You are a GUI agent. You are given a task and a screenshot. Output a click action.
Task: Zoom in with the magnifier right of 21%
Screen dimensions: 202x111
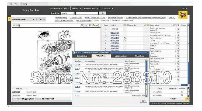(x=90, y=25)
